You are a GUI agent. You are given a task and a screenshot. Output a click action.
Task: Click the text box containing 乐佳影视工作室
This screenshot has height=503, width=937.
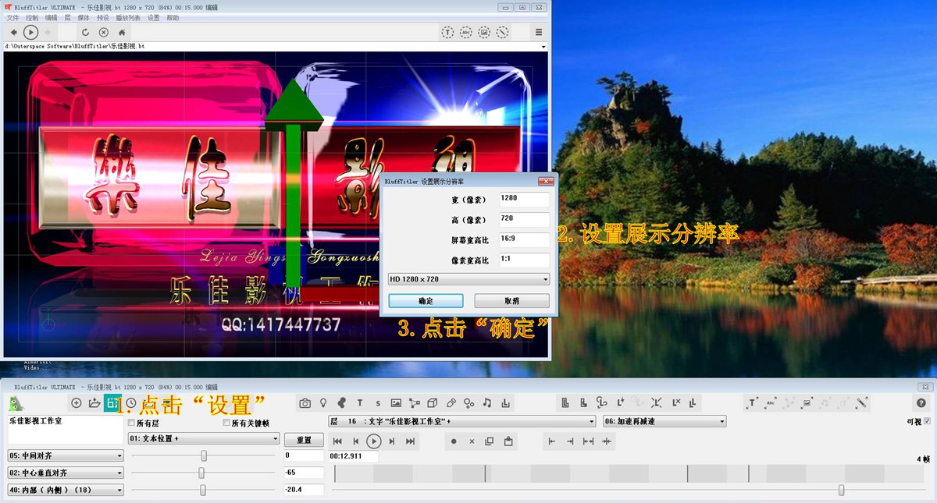(65, 430)
